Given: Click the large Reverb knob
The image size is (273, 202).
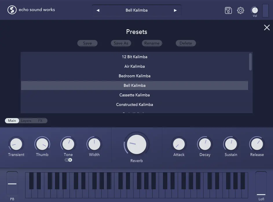Looking at the screenshot, I should 137,144.
